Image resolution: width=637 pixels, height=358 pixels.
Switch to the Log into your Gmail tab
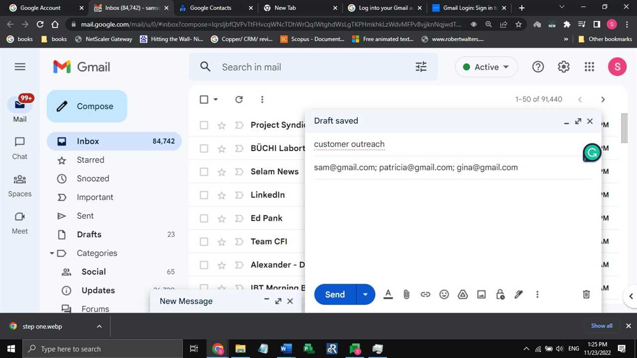coord(385,8)
